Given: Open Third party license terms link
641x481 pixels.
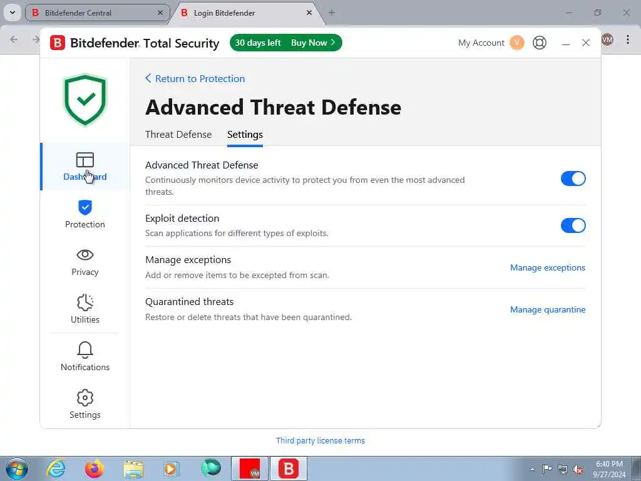Looking at the screenshot, I should tap(320, 440).
